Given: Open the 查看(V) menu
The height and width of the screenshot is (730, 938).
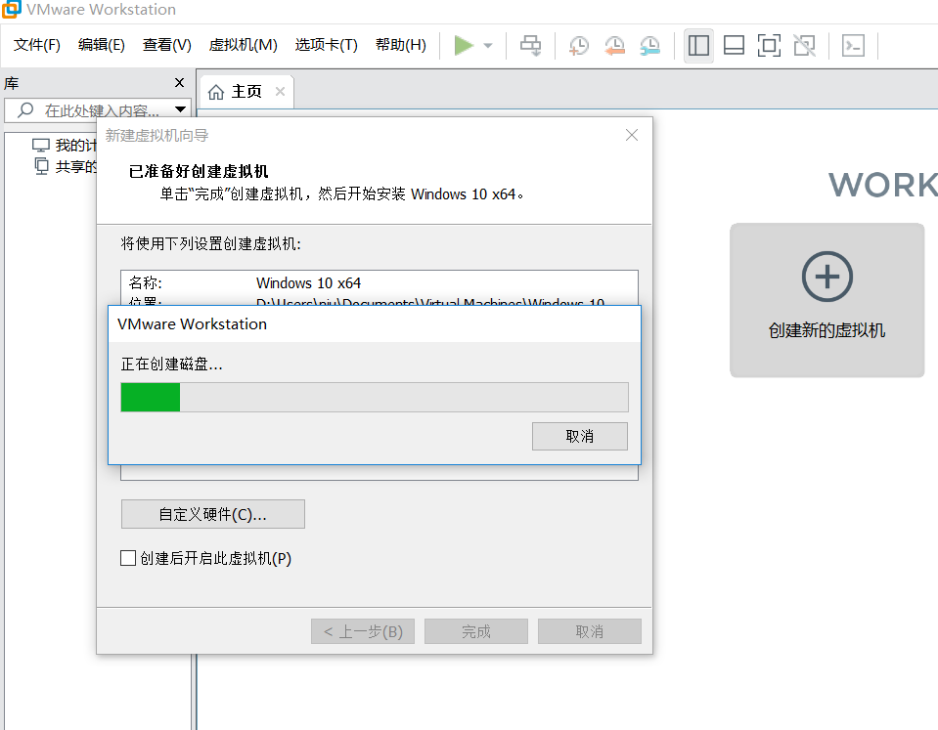Looking at the screenshot, I should tap(167, 45).
